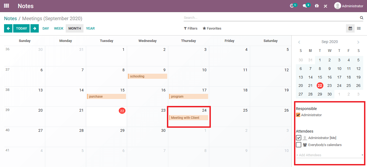
Task: Click the Sunday column header
Action: [25, 41]
